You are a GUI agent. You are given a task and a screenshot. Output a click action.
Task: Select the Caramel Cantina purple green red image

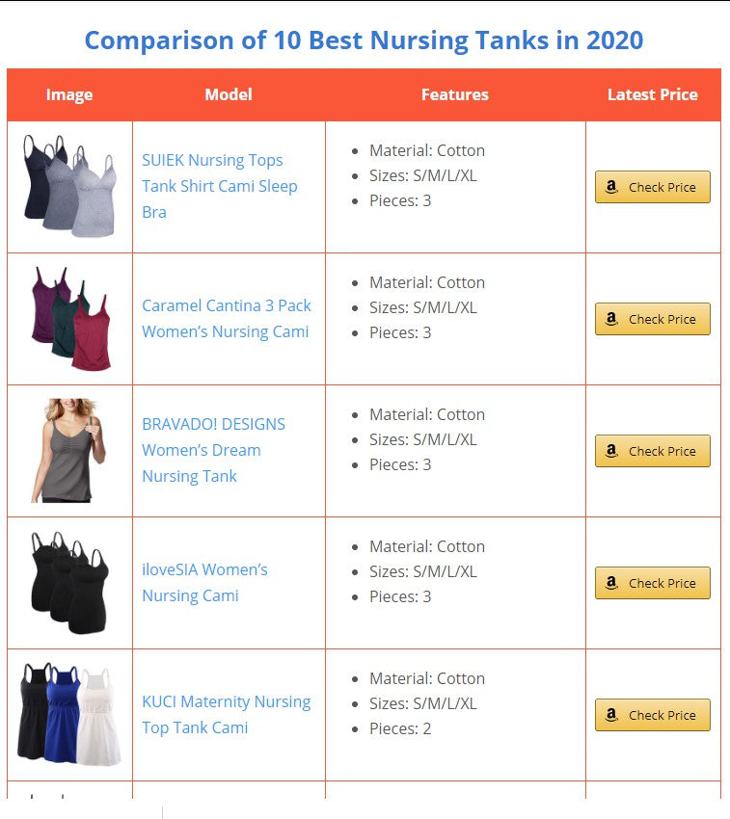pos(71,318)
